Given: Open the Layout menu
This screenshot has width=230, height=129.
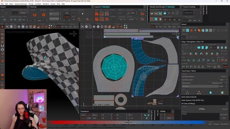Looking at the screenshot, I should point(53,4).
